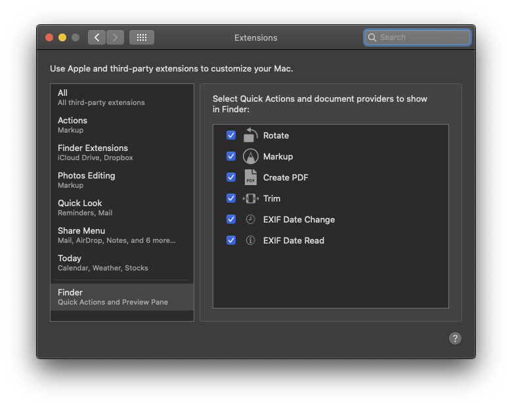The image size is (512, 407).
Task: Select the Share Menu category
Action: point(122,235)
